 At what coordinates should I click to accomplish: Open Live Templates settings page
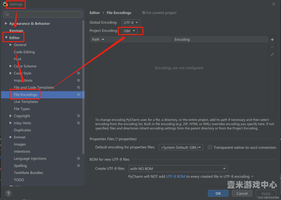26,102
